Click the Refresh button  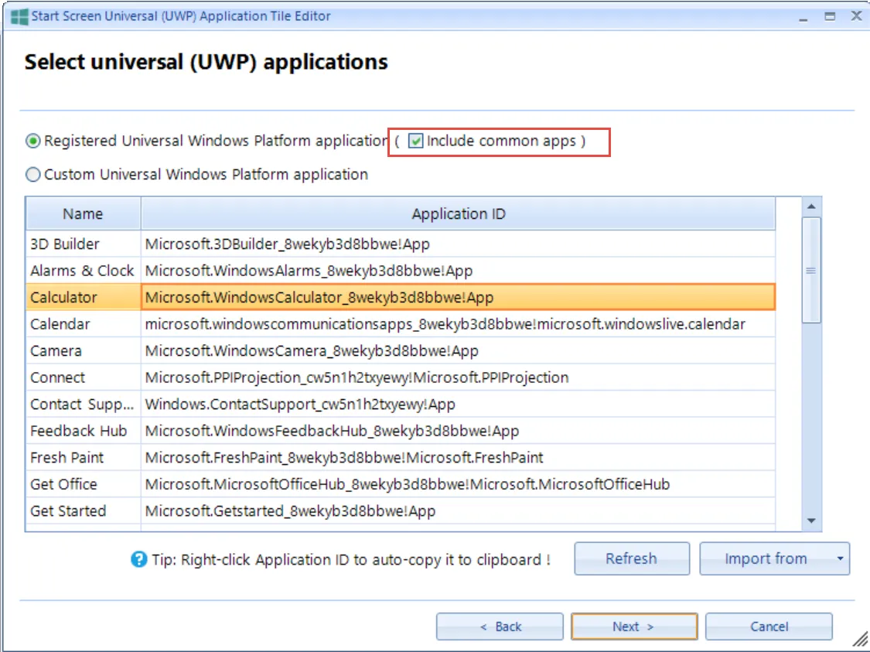click(631, 558)
